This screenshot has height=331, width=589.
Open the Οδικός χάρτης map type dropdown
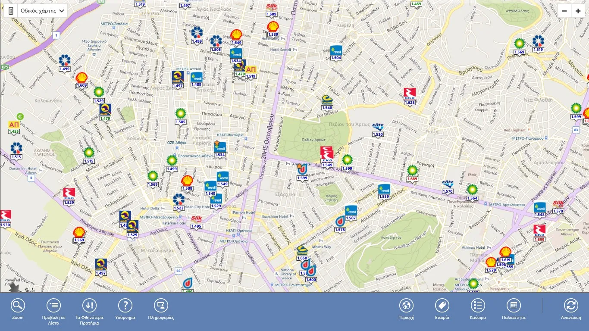(43, 11)
